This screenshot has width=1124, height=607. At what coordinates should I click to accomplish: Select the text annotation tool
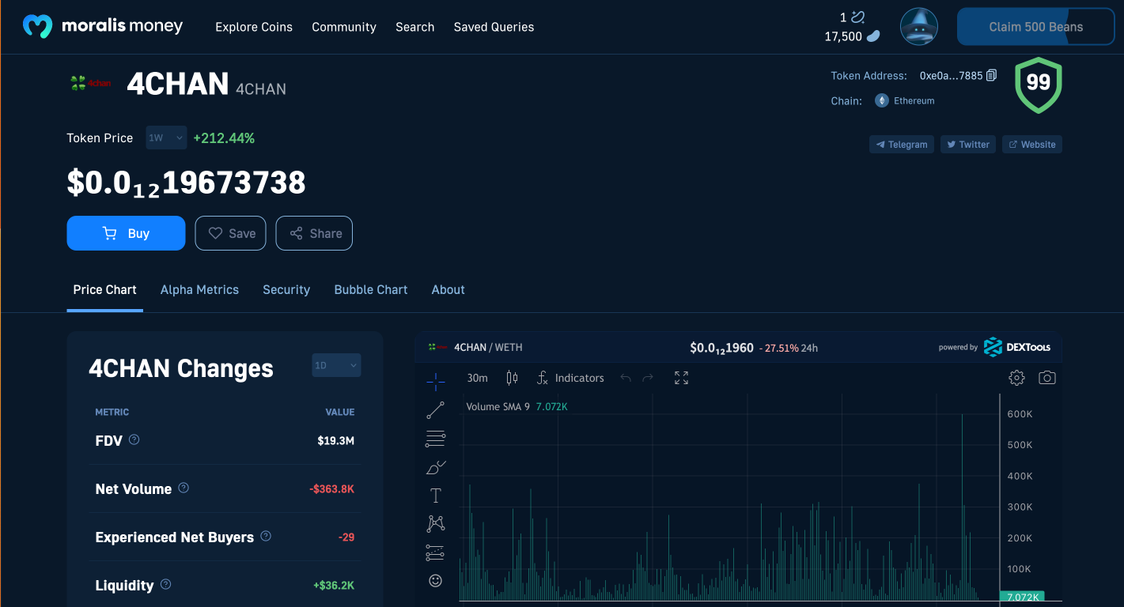tap(436, 496)
